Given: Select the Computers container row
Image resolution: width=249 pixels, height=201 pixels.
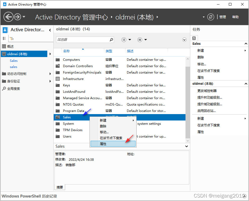Looking at the screenshot, I should click(119, 59).
